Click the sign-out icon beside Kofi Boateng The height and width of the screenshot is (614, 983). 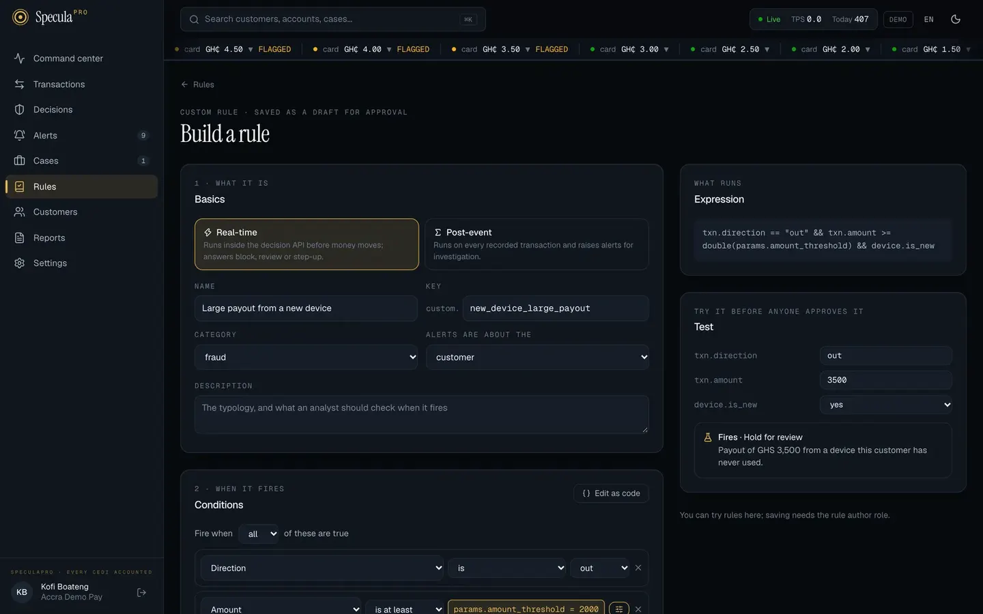coord(141,592)
